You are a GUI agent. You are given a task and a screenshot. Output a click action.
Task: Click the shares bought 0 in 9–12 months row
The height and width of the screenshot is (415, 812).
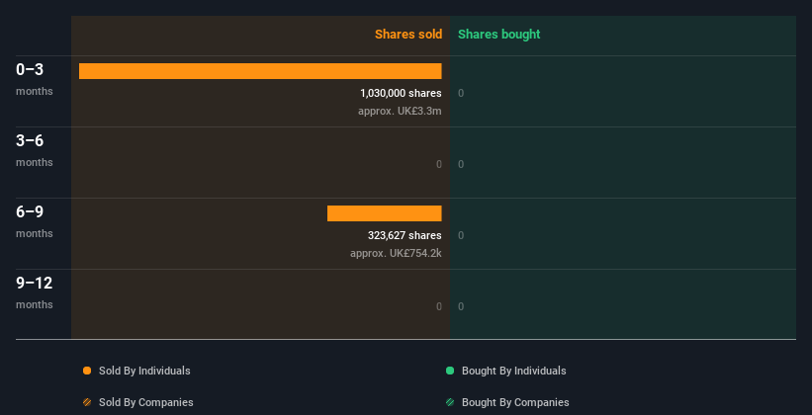pyautogui.click(x=461, y=307)
